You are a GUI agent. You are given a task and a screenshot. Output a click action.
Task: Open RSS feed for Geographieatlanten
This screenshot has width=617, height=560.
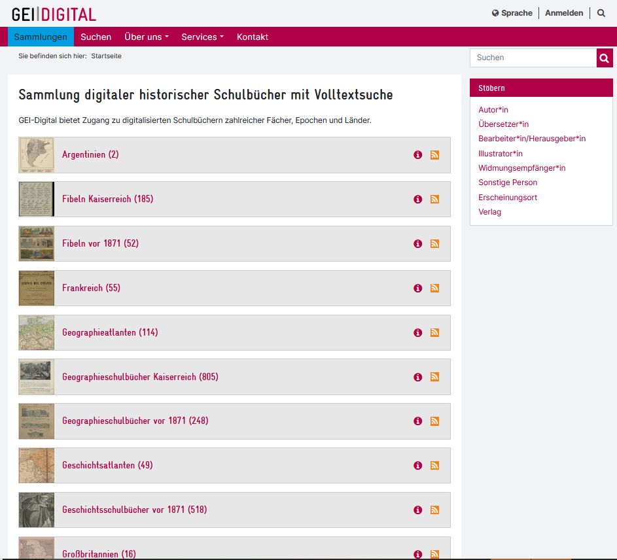[435, 333]
